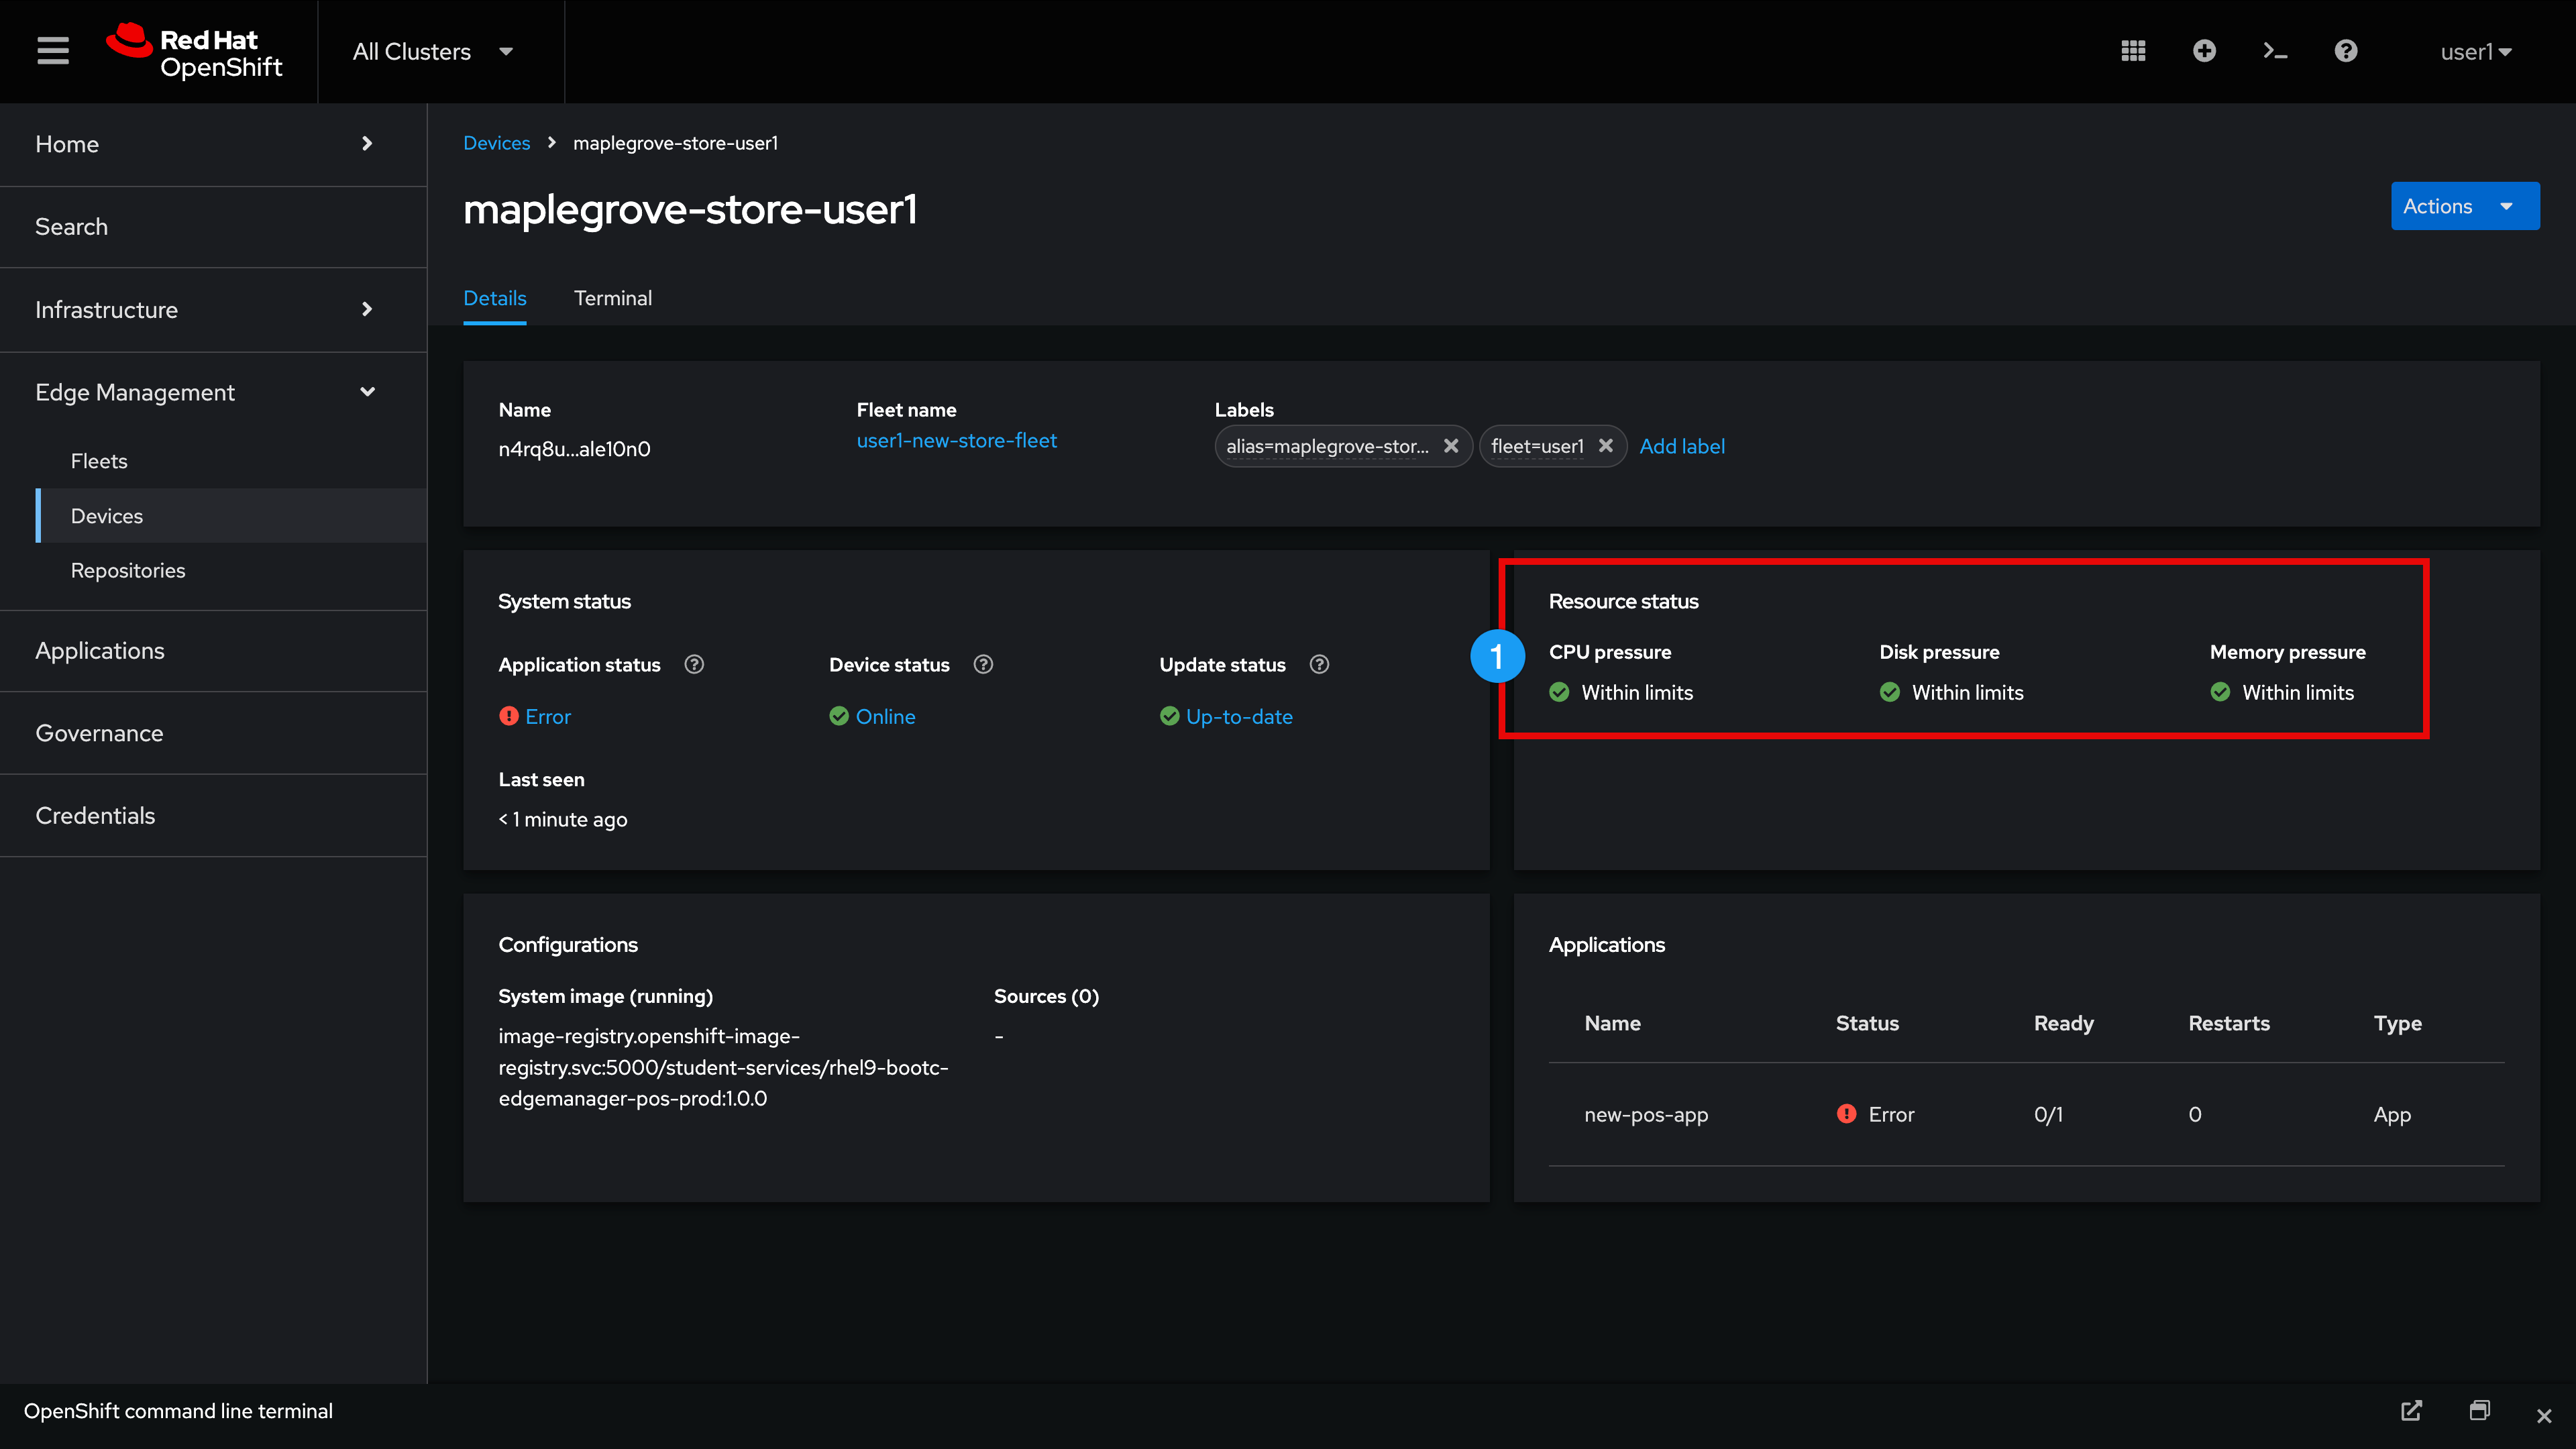Click the Up-to-date update status link

pyautogui.click(x=1239, y=716)
